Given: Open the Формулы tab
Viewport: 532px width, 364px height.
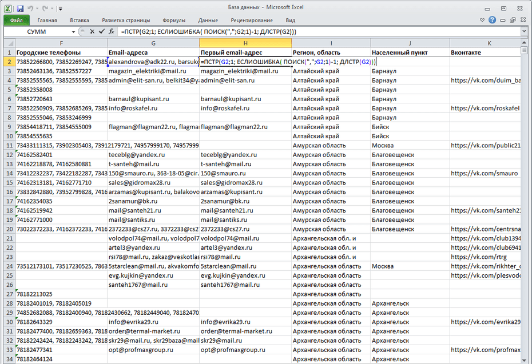Looking at the screenshot, I should tap(174, 21).
